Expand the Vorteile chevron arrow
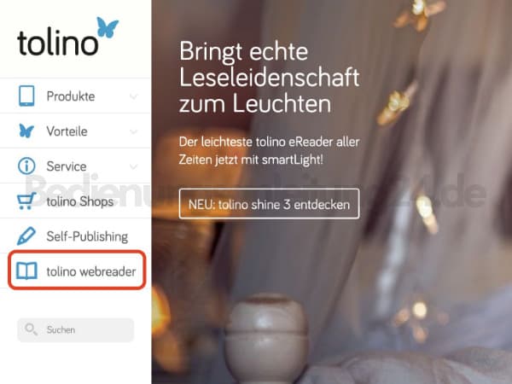Viewport: 512px width, 384px height. tap(133, 131)
